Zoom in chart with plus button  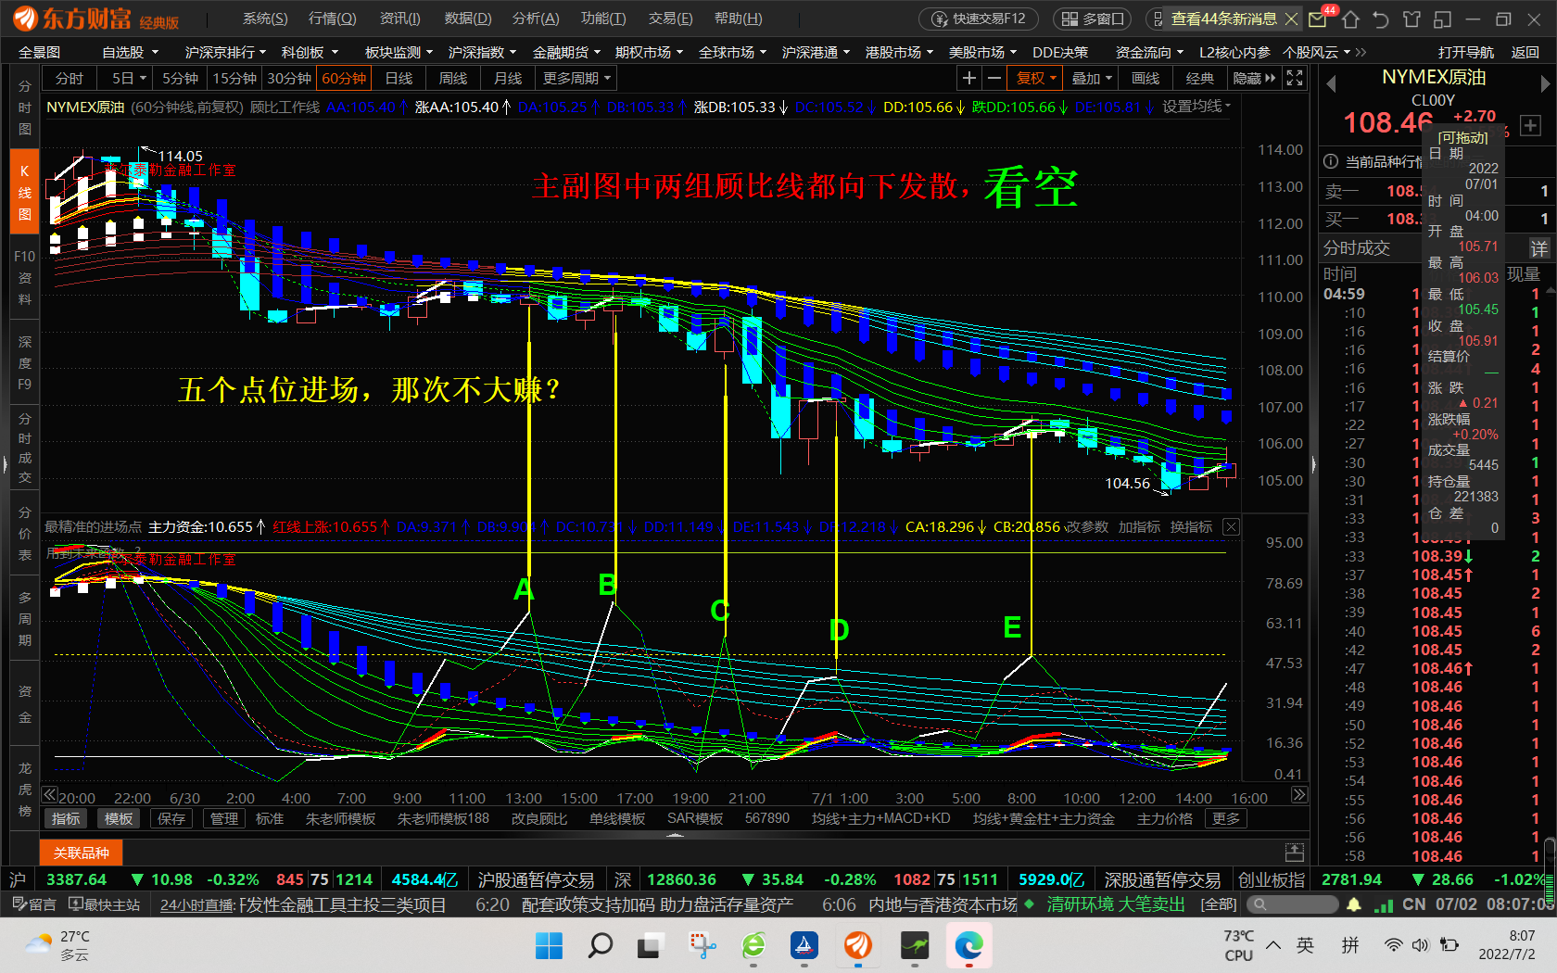click(x=968, y=79)
